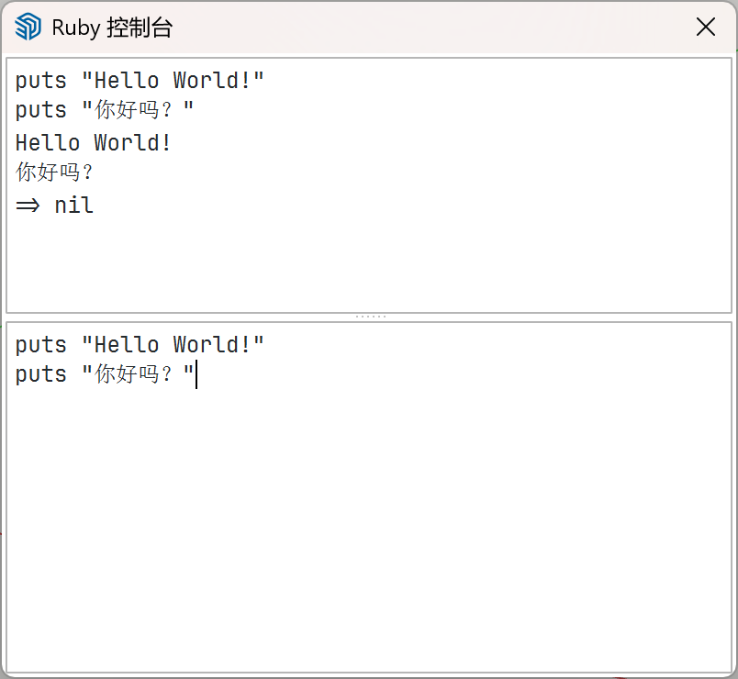Select the printed 你好吗？ result line
The height and width of the screenshot is (679, 738).
pos(55,172)
